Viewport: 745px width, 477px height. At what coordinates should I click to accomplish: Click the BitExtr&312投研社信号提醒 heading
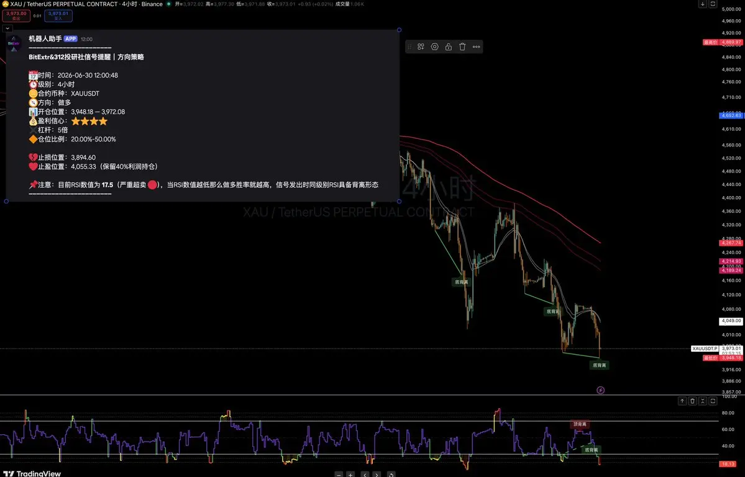pyautogui.click(x=86, y=57)
